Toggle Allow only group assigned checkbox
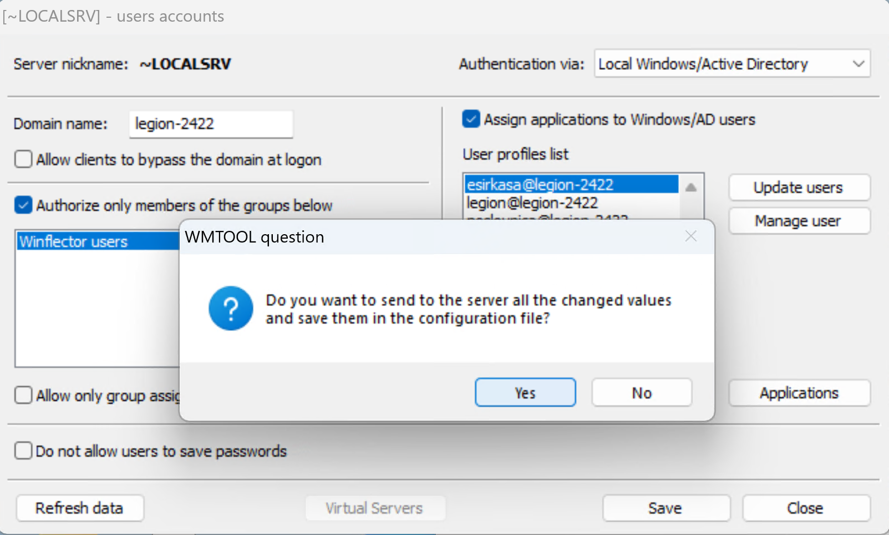 point(24,396)
